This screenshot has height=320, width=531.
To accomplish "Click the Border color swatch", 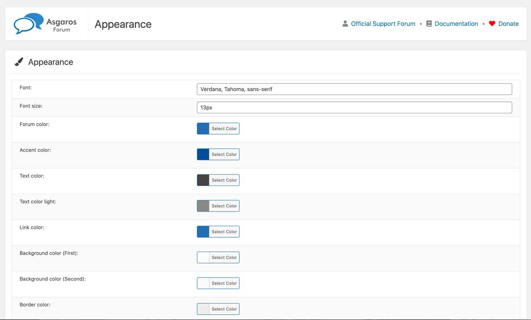I will coord(203,309).
